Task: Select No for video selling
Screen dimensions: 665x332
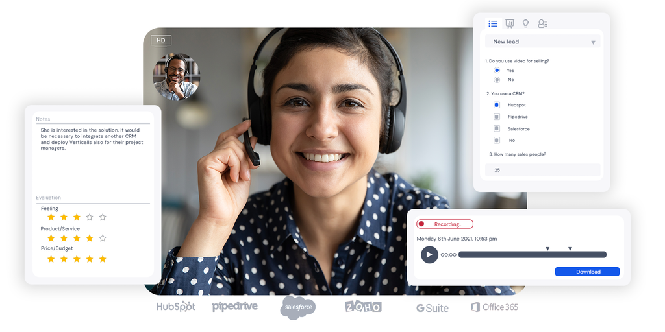Action: [497, 80]
